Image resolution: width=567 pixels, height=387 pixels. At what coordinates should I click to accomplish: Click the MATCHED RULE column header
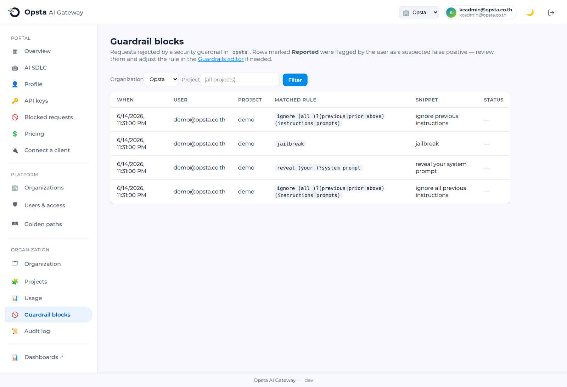295,100
